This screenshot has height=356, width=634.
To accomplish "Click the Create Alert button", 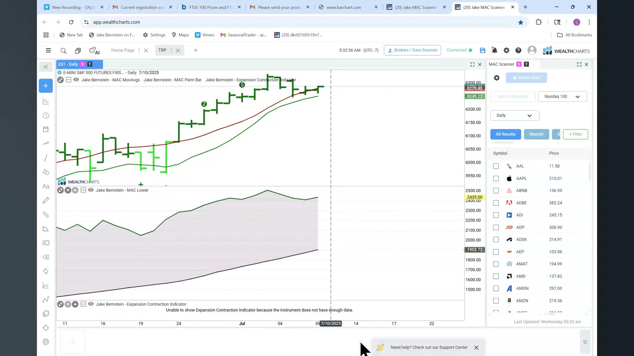I will point(526,78).
